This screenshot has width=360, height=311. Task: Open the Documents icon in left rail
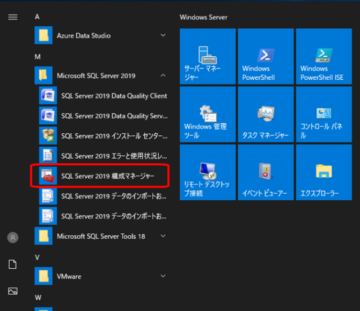13,264
